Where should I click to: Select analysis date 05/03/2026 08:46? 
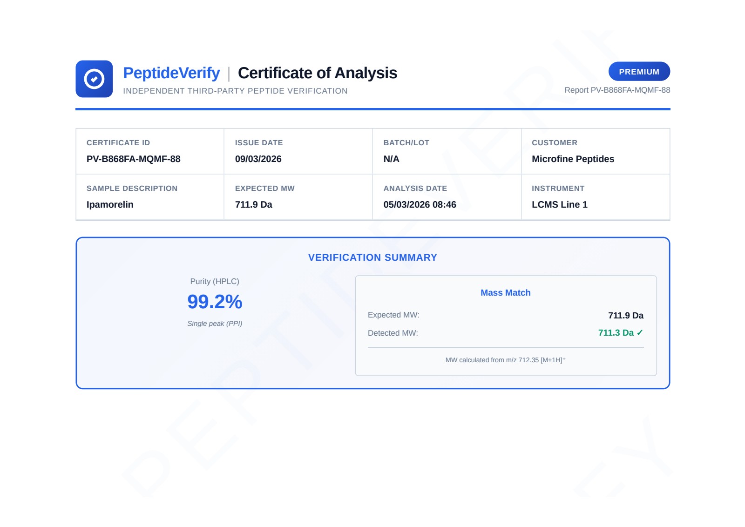[x=420, y=204]
